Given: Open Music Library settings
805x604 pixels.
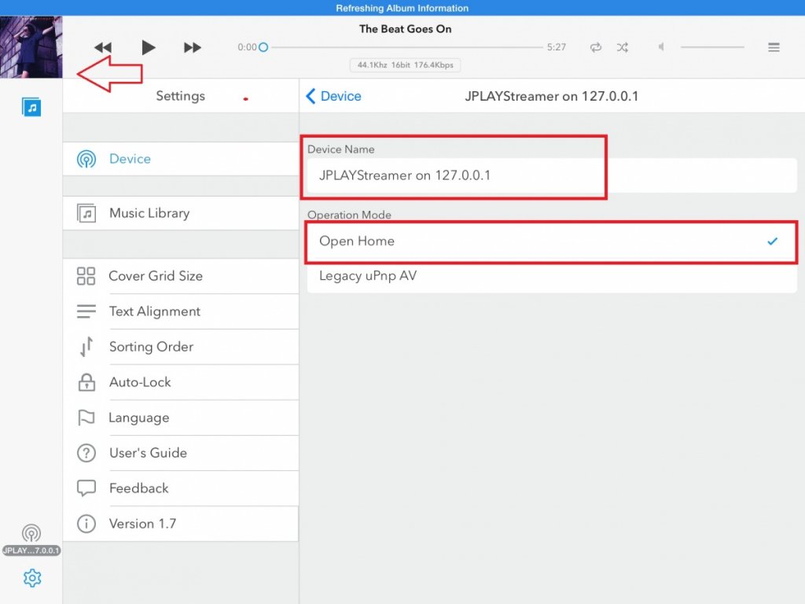Looking at the screenshot, I should 181,213.
